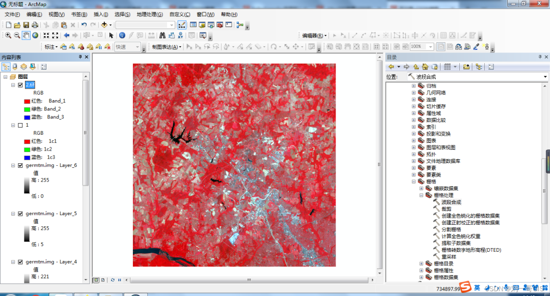Switch to List By Selection

pyautogui.click(x=32, y=67)
